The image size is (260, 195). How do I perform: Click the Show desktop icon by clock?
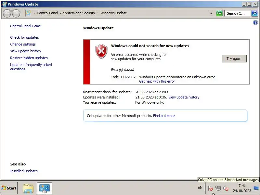coord(256,188)
